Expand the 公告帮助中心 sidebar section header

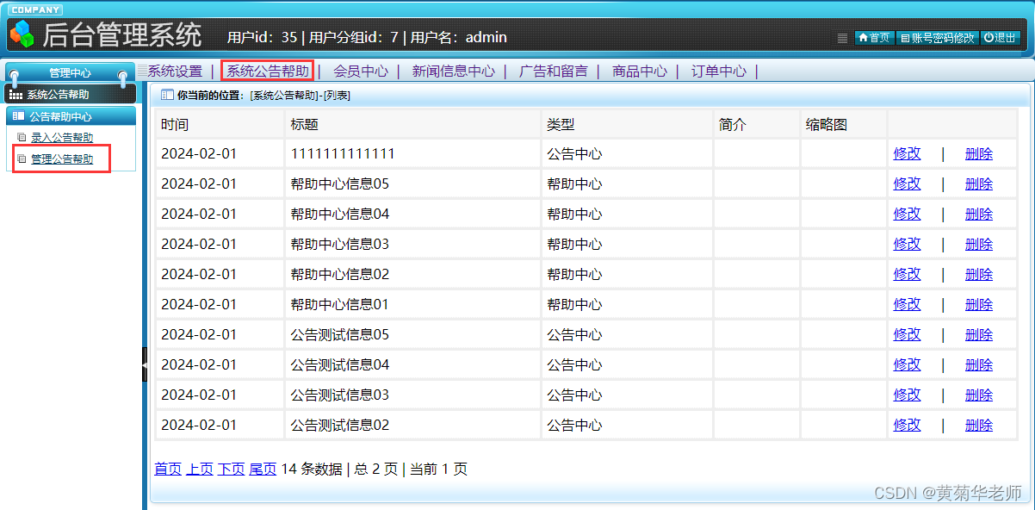[x=71, y=116]
